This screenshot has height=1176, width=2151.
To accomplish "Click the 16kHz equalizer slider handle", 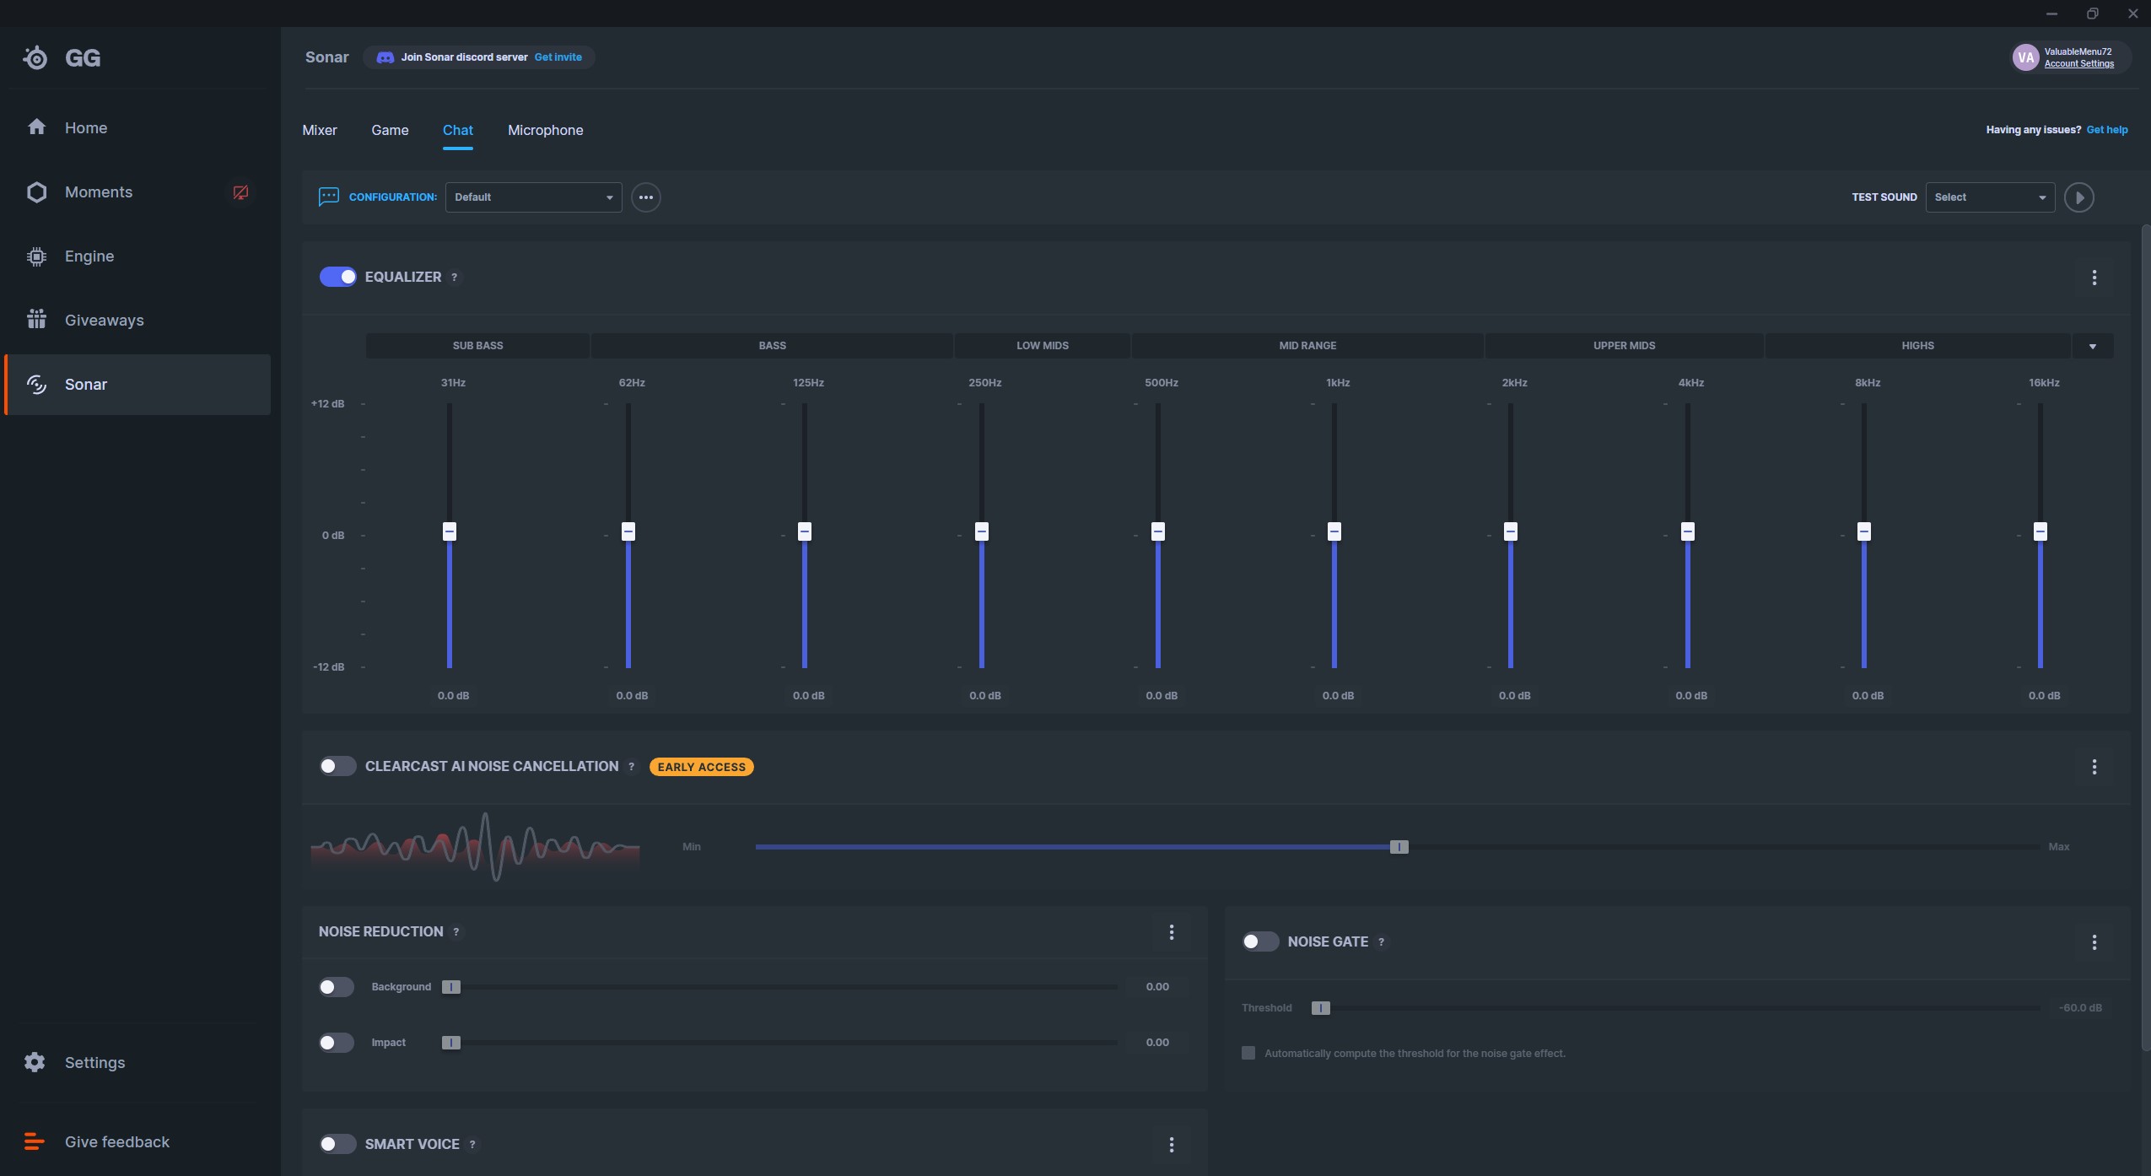I will tap(2040, 531).
